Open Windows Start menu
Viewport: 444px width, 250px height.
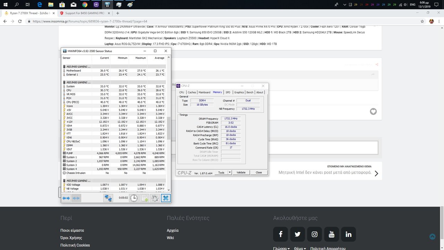tap(6, 5)
